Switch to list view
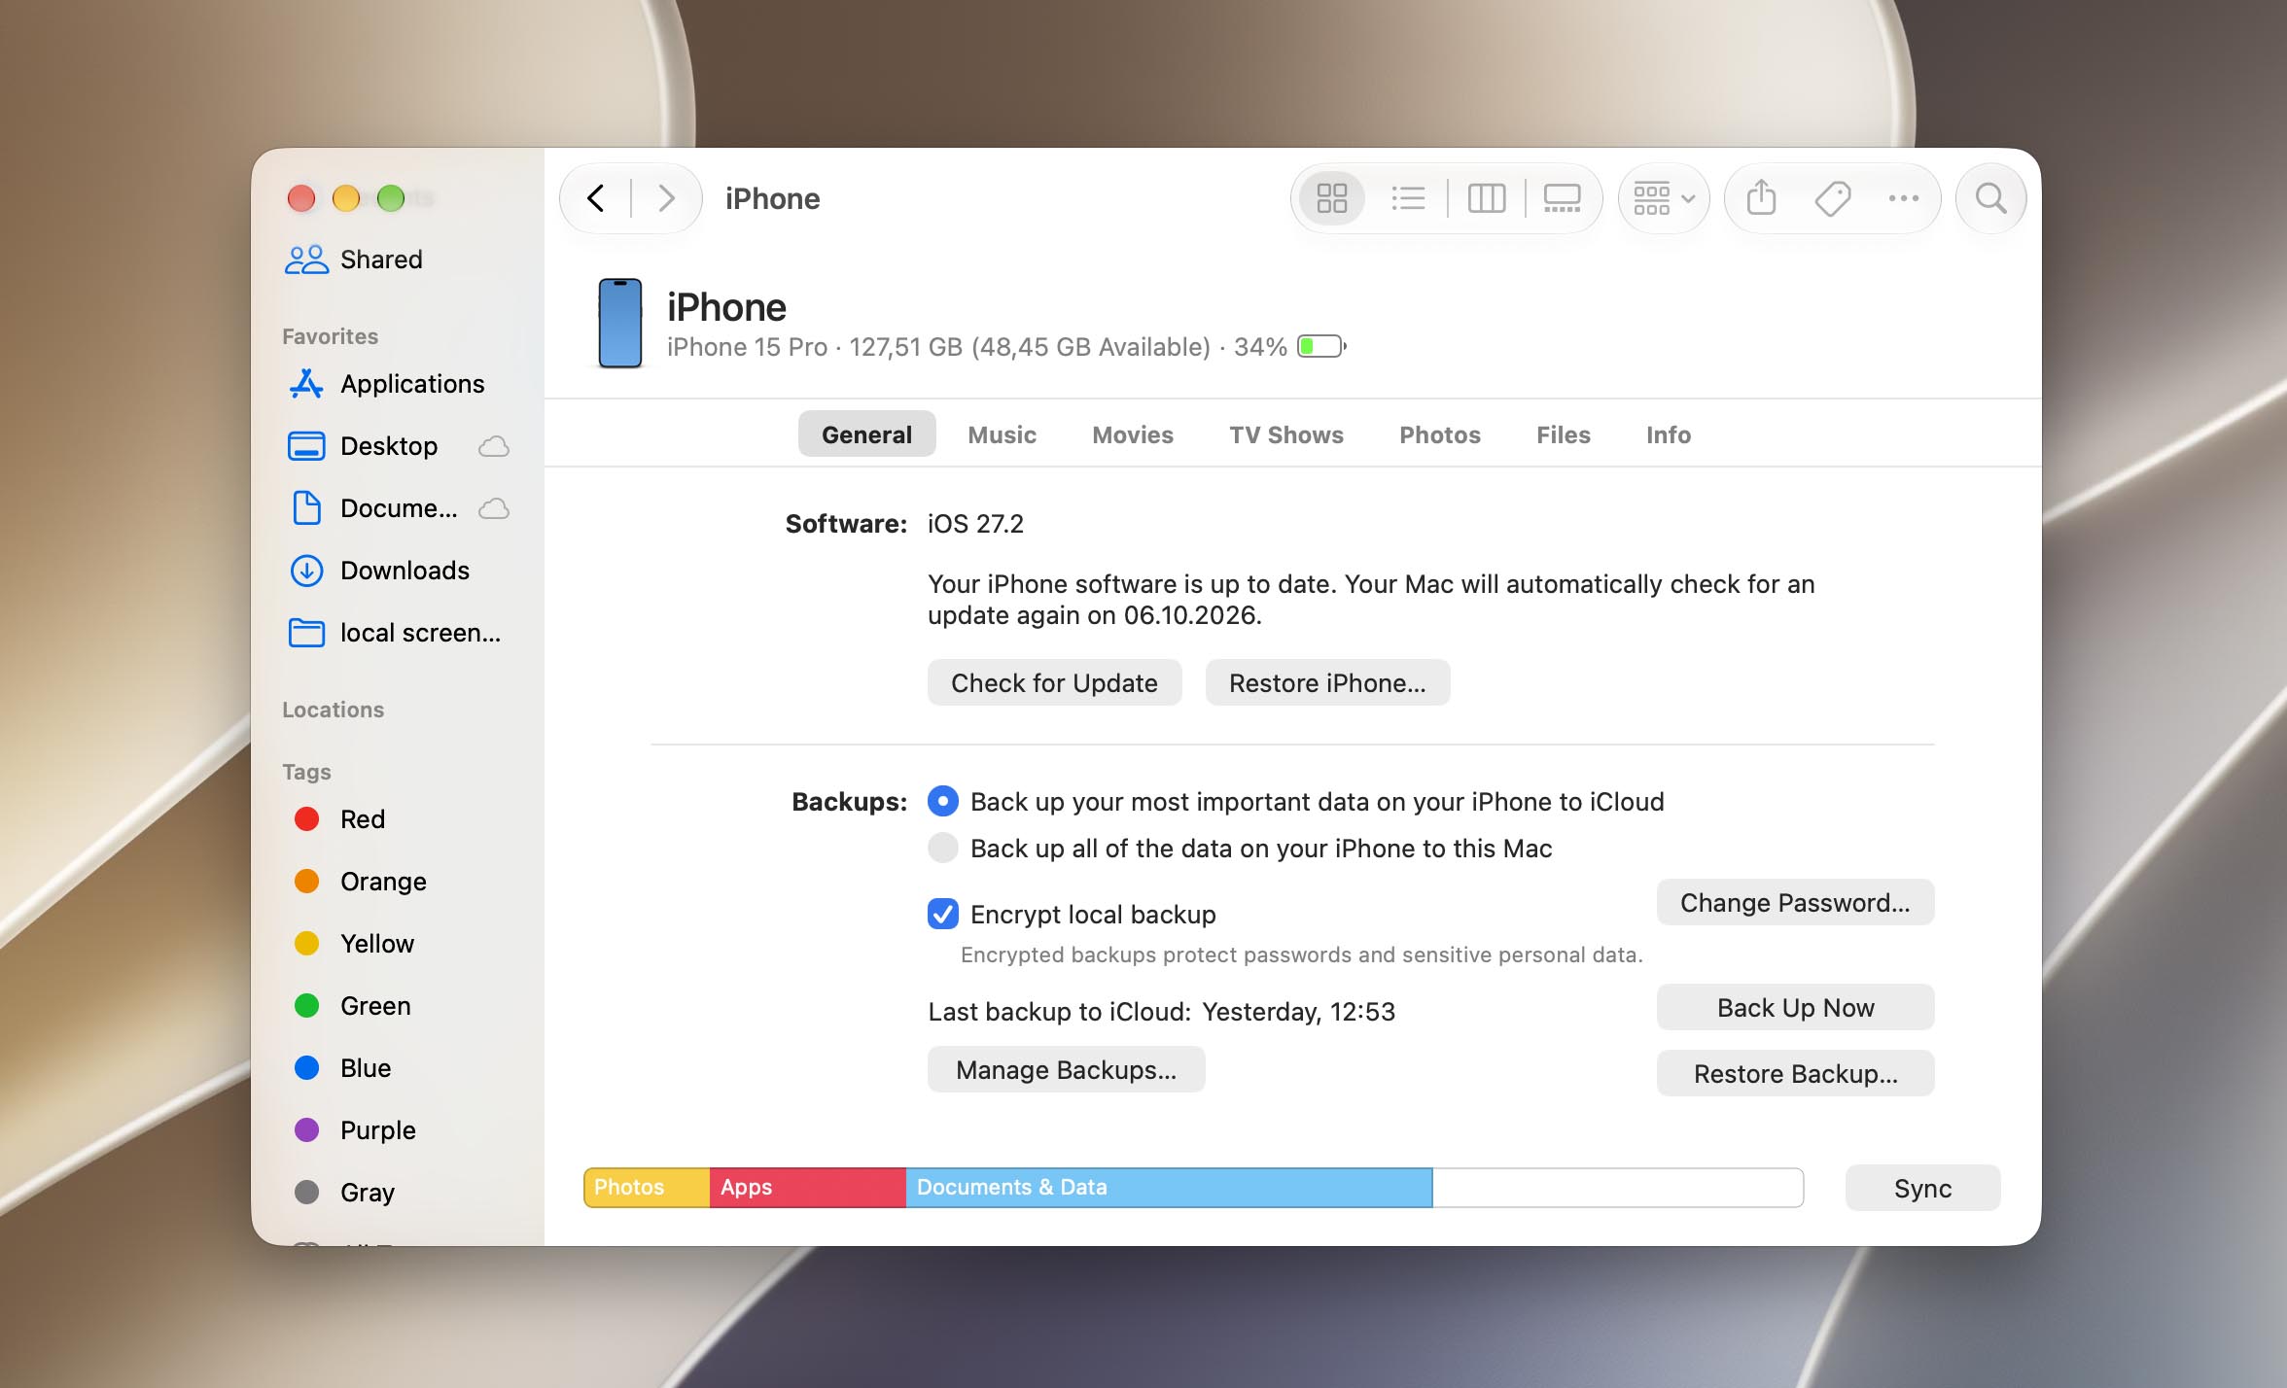 tap(1407, 198)
